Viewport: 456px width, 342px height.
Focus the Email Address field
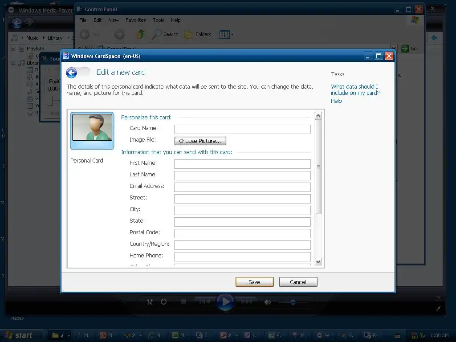tap(242, 187)
